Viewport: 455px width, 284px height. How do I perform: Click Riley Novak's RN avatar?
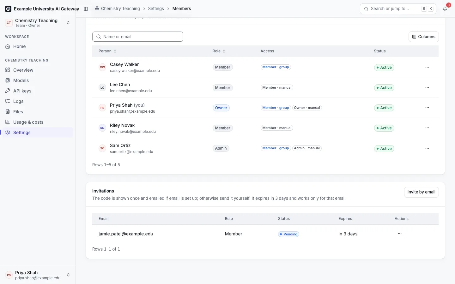click(x=102, y=128)
